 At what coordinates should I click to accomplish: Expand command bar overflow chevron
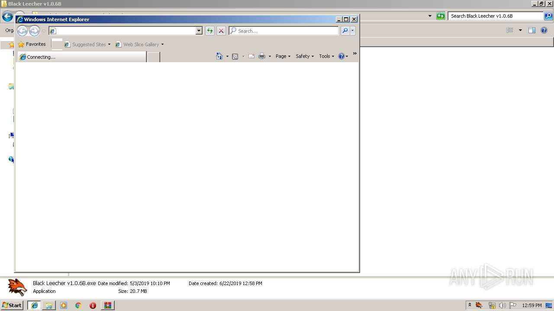point(354,54)
